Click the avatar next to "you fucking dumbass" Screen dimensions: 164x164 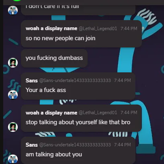tap(13, 63)
